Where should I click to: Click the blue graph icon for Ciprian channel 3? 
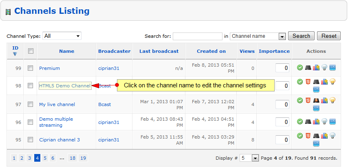316,143
